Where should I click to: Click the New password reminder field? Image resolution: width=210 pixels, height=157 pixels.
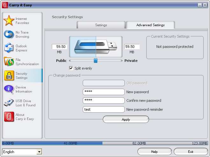(x=104, y=109)
